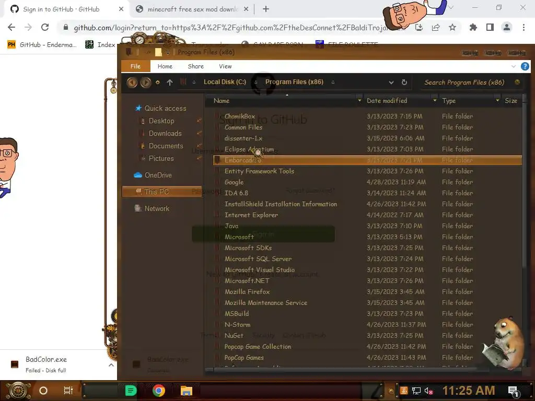This screenshot has height=401, width=535.
Task: Reload the GitHub login page
Action: point(45,27)
